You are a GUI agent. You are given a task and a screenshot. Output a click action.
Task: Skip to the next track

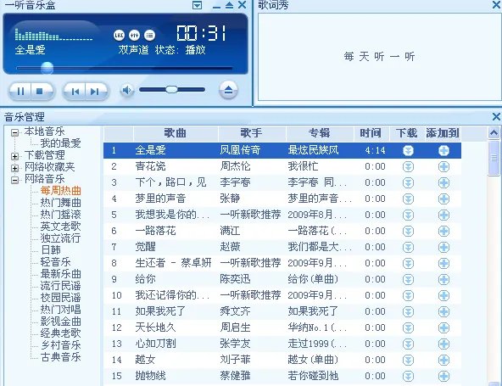(95, 92)
